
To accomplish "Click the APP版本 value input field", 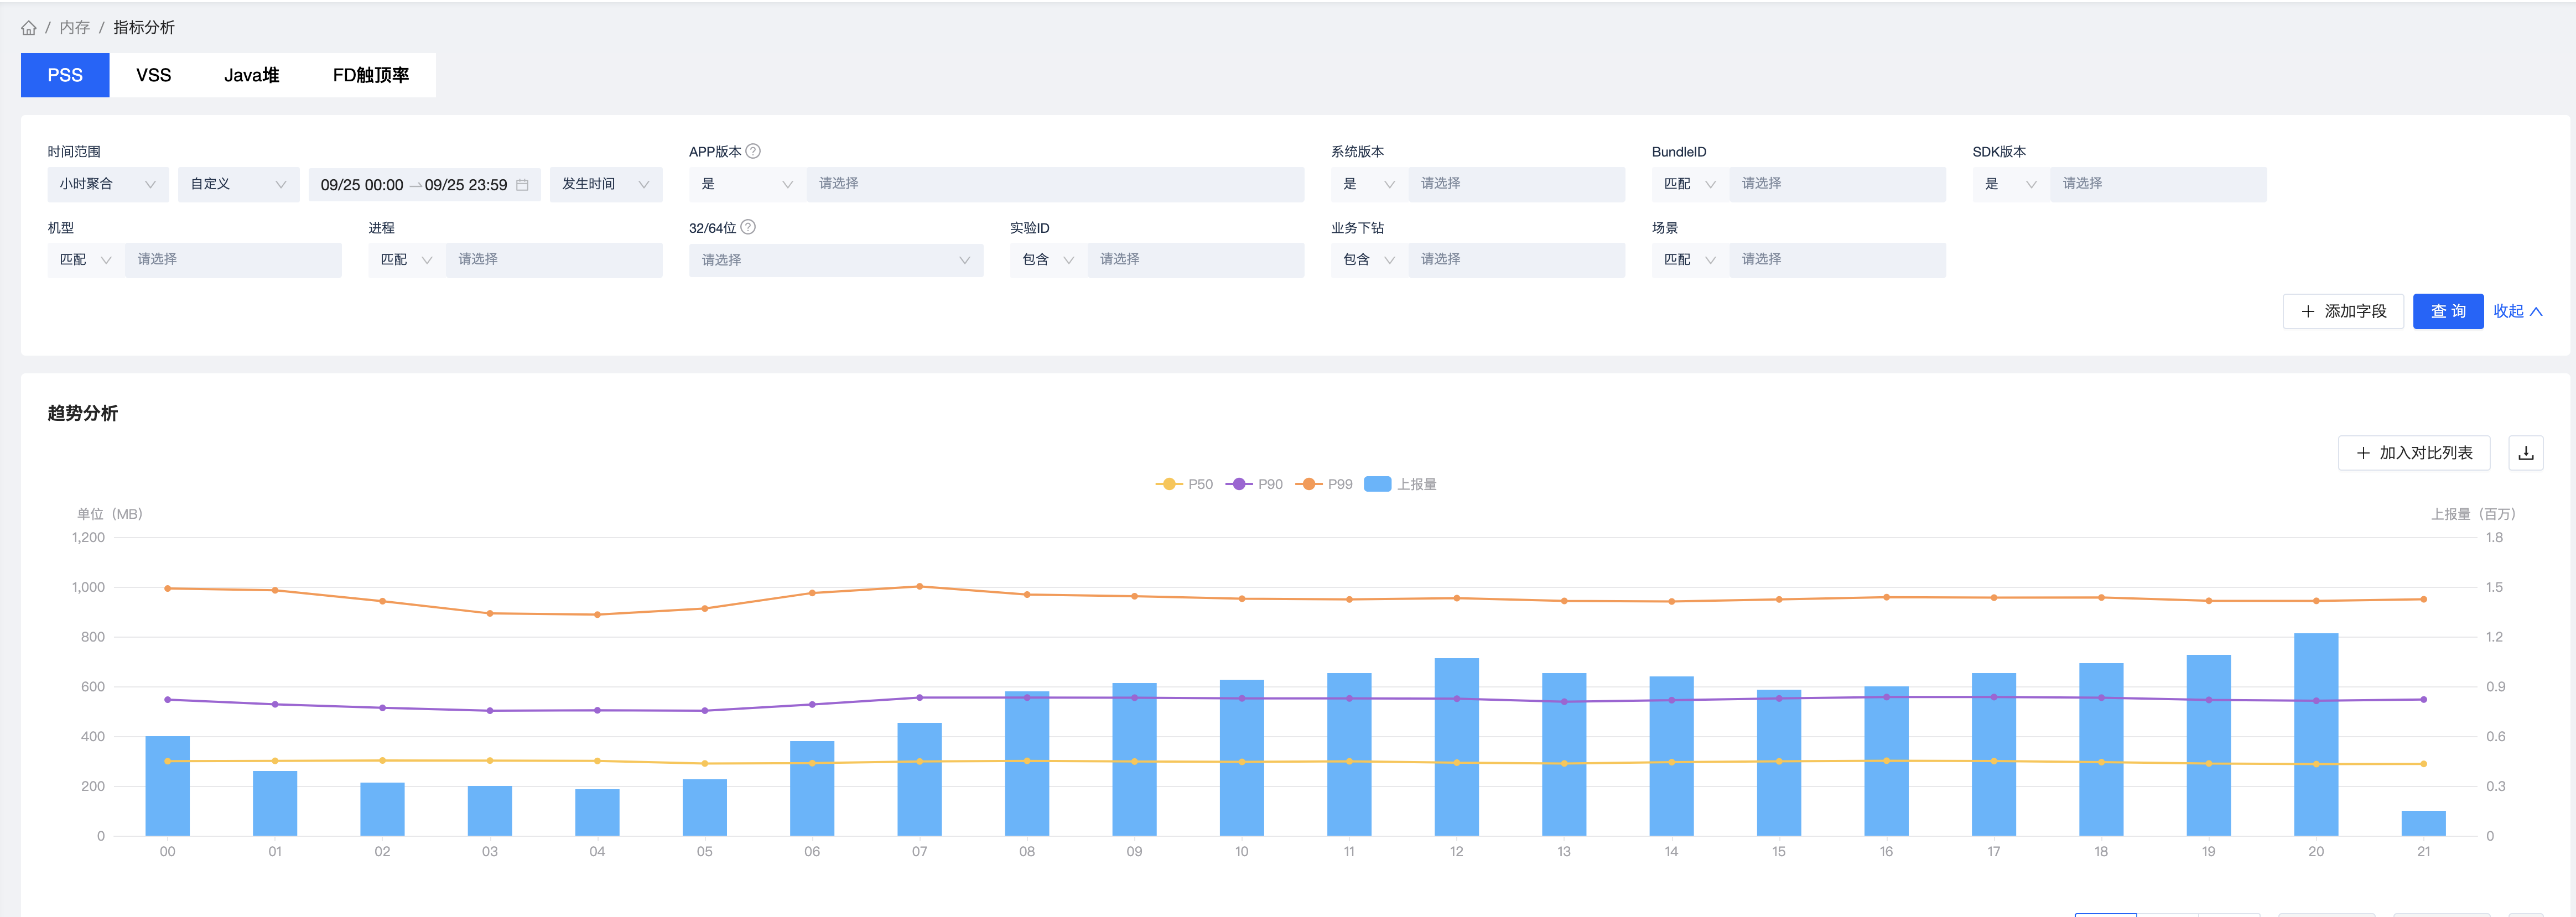I will 1055,184.
